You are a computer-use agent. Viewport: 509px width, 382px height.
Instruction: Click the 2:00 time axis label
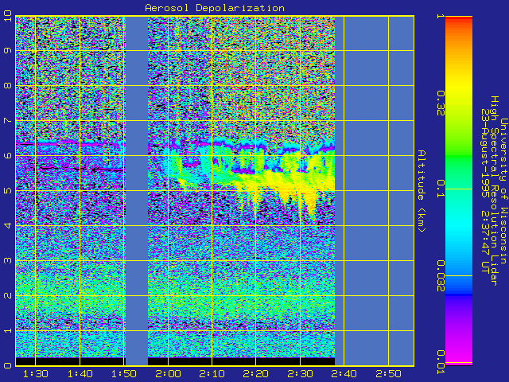click(168, 374)
